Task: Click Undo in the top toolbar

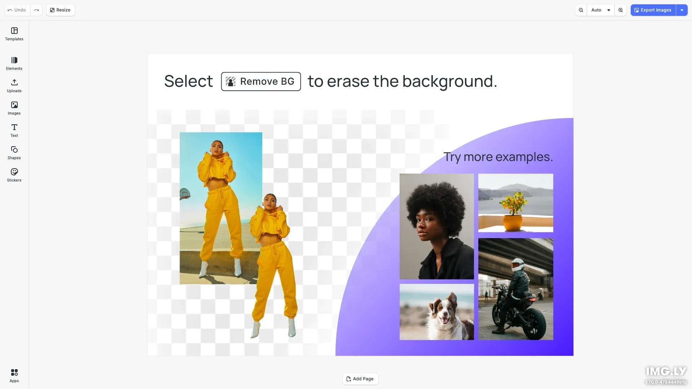Action: [17, 10]
